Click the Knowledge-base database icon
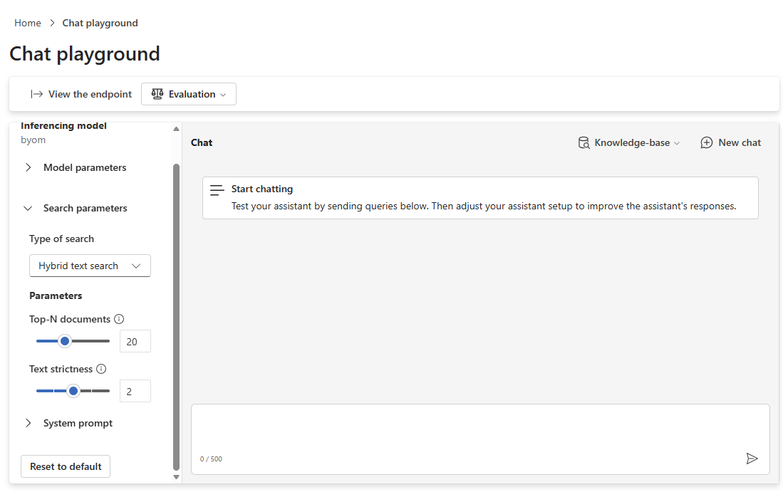 [x=584, y=142]
